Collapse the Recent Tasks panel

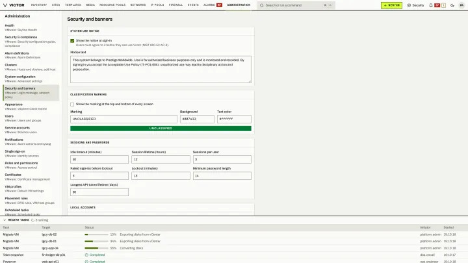pyautogui.click(x=5, y=220)
